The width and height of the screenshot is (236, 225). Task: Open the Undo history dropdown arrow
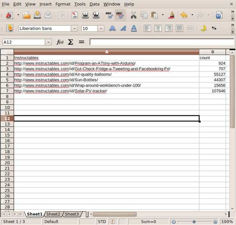point(192,15)
